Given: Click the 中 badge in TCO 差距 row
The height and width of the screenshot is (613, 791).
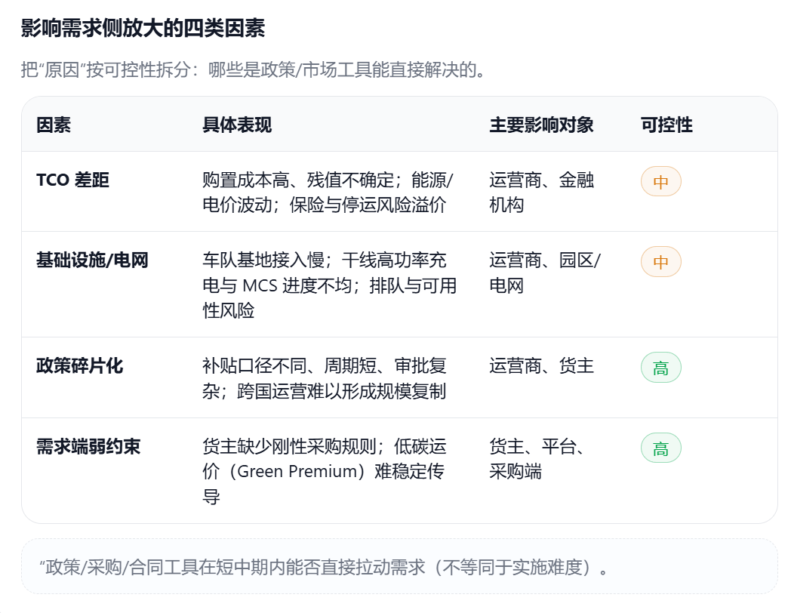Looking at the screenshot, I should [x=660, y=182].
